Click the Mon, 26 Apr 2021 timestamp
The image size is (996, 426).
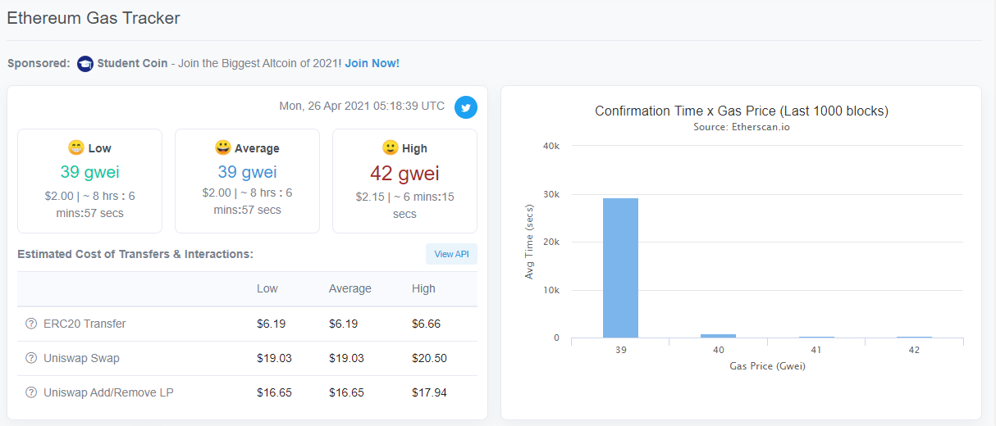click(362, 106)
